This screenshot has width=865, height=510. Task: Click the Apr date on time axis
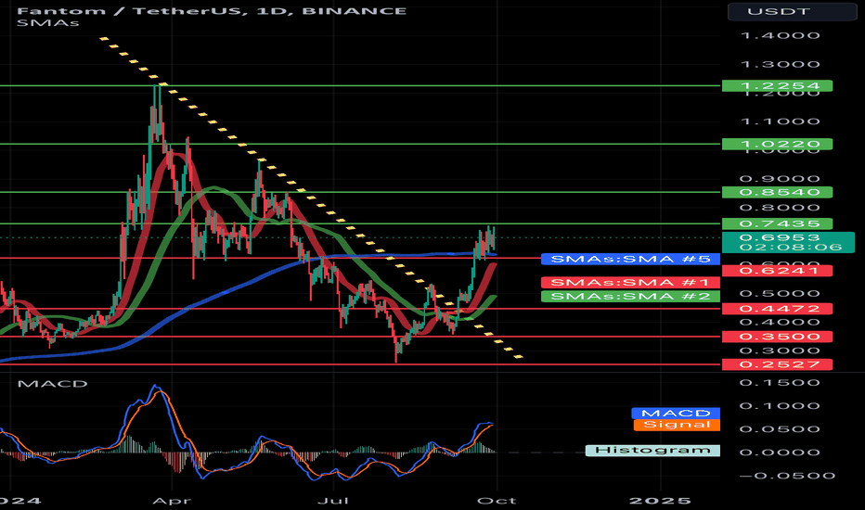[172, 501]
